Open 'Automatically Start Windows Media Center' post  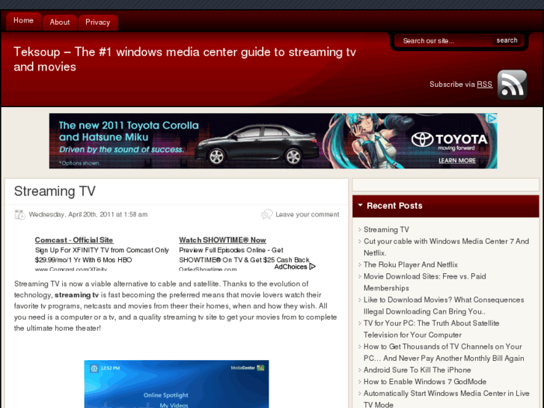tap(447, 399)
